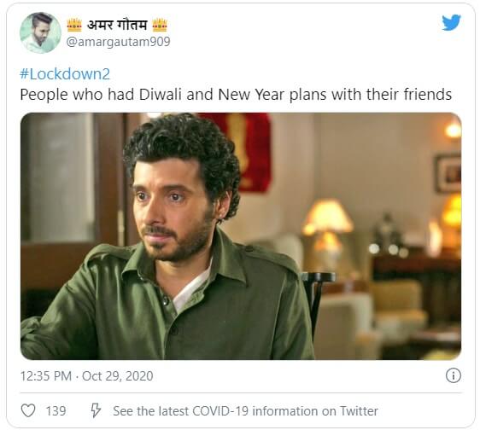
Task: Click the 12:35 PM timestamp
Action: (46, 376)
